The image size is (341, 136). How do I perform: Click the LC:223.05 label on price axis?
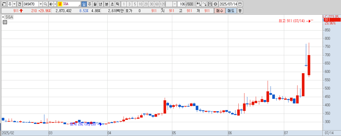click(331, 16)
